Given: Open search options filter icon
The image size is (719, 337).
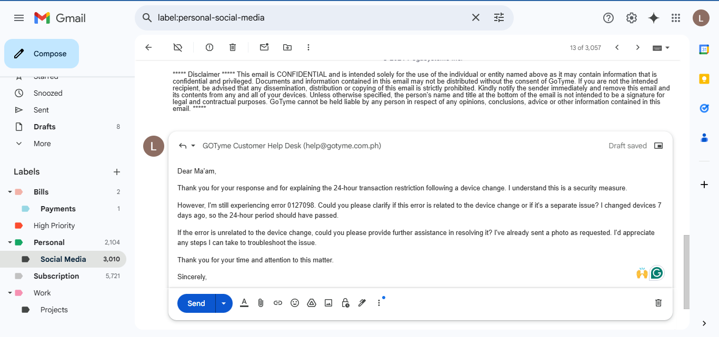Looking at the screenshot, I should pos(499,17).
